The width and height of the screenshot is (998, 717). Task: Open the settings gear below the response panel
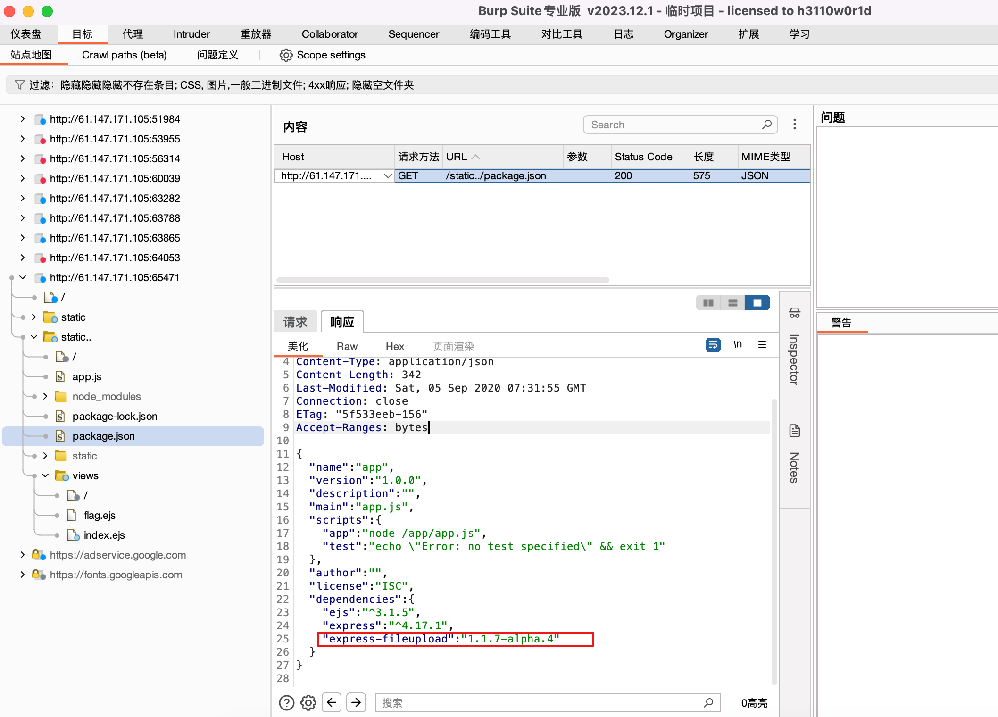point(308,702)
